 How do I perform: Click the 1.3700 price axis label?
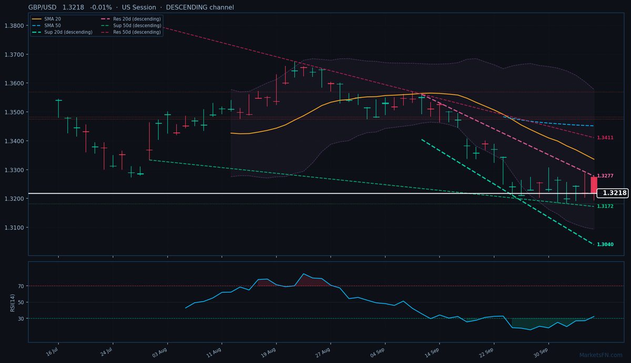(x=14, y=55)
